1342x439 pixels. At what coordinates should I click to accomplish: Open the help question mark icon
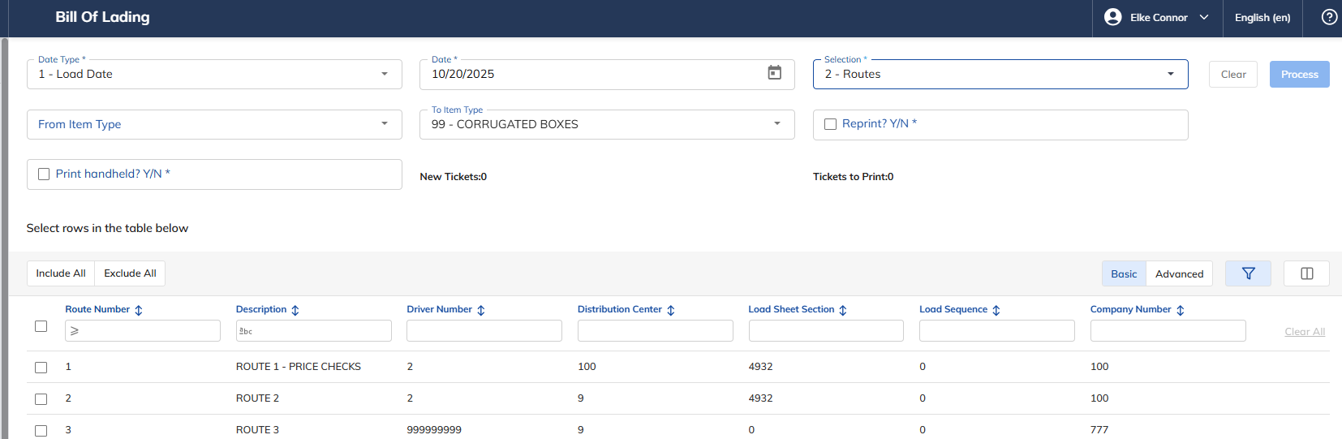coord(1329,17)
